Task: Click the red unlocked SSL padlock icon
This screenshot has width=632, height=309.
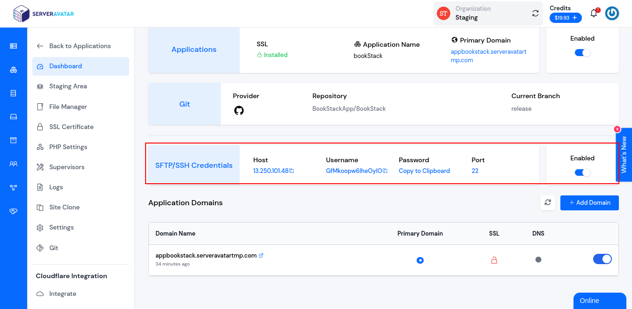Action: tap(494, 260)
